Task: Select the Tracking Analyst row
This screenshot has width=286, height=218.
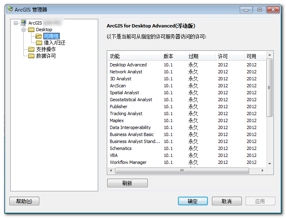Action: [187, 114]
